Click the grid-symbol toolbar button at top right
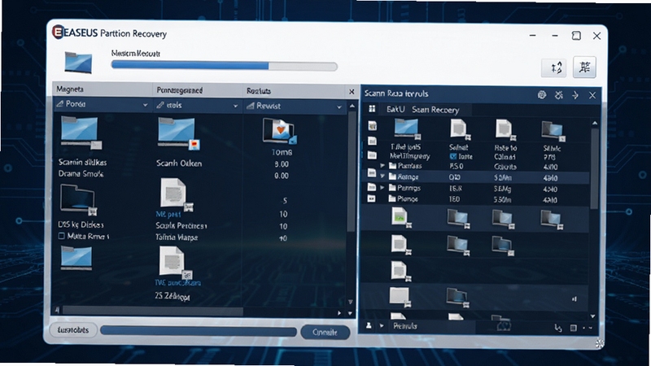 (x=584, y=67)
